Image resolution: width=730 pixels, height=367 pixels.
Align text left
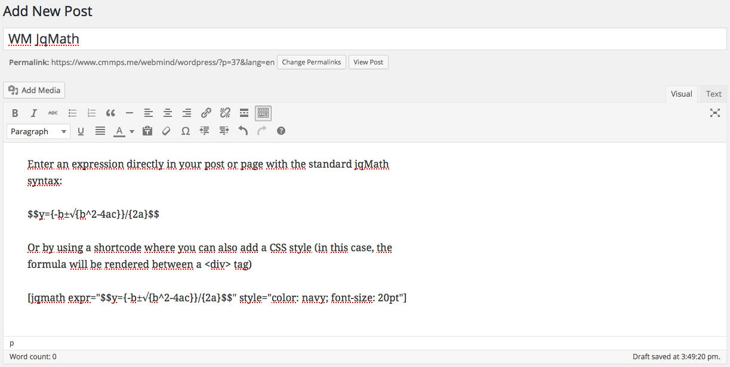pyautogui.click(x=149, y=113)
